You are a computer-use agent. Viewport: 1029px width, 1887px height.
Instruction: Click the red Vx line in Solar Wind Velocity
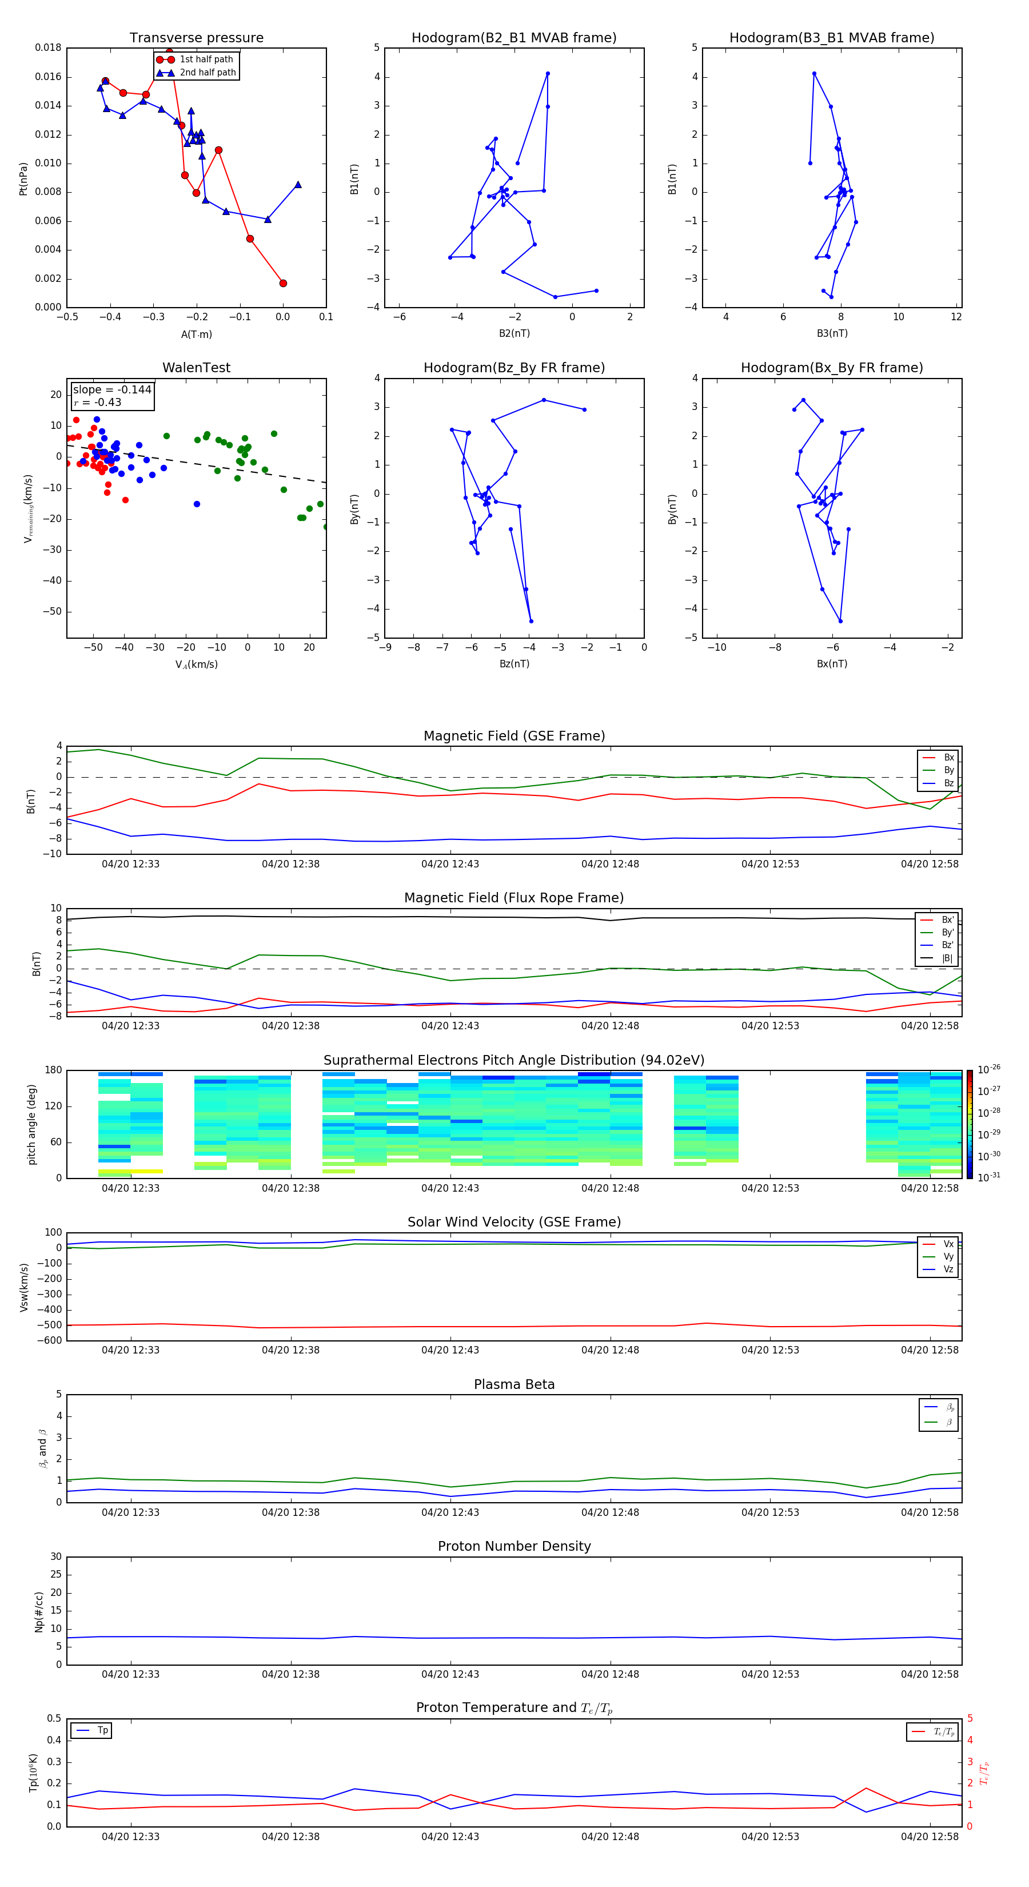pyautogui.click(x=514, y=1326)
